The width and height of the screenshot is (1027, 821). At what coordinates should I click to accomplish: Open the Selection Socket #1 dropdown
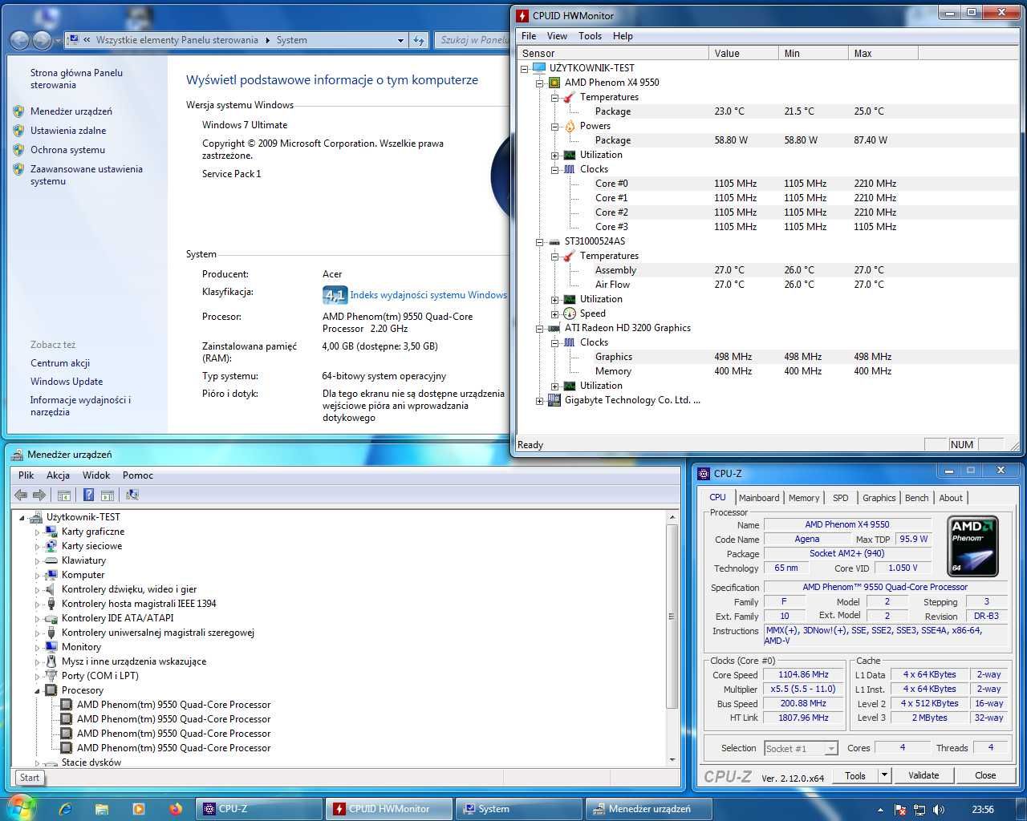pos(831,748)
